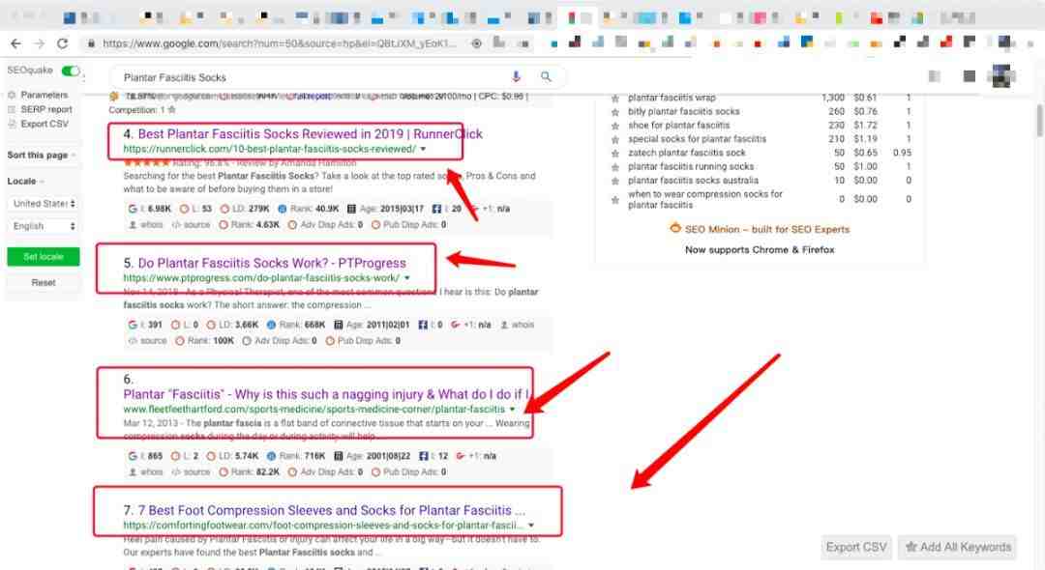Open ptprogress URL dropdown arrow
This screenshot has width=1045, height=570.
(x=406, y=278)
